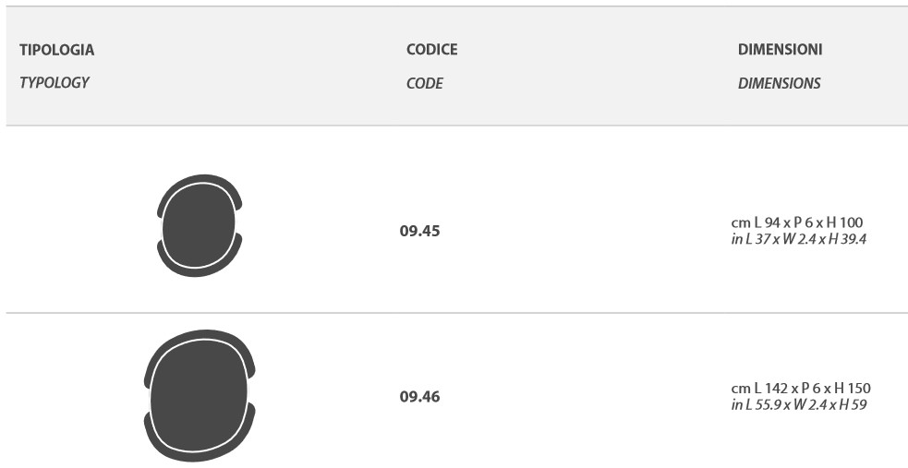The height and width of the screenshot is (468, 908).
Task: Select the italic CODE subheading
Action: click(424, 83)
